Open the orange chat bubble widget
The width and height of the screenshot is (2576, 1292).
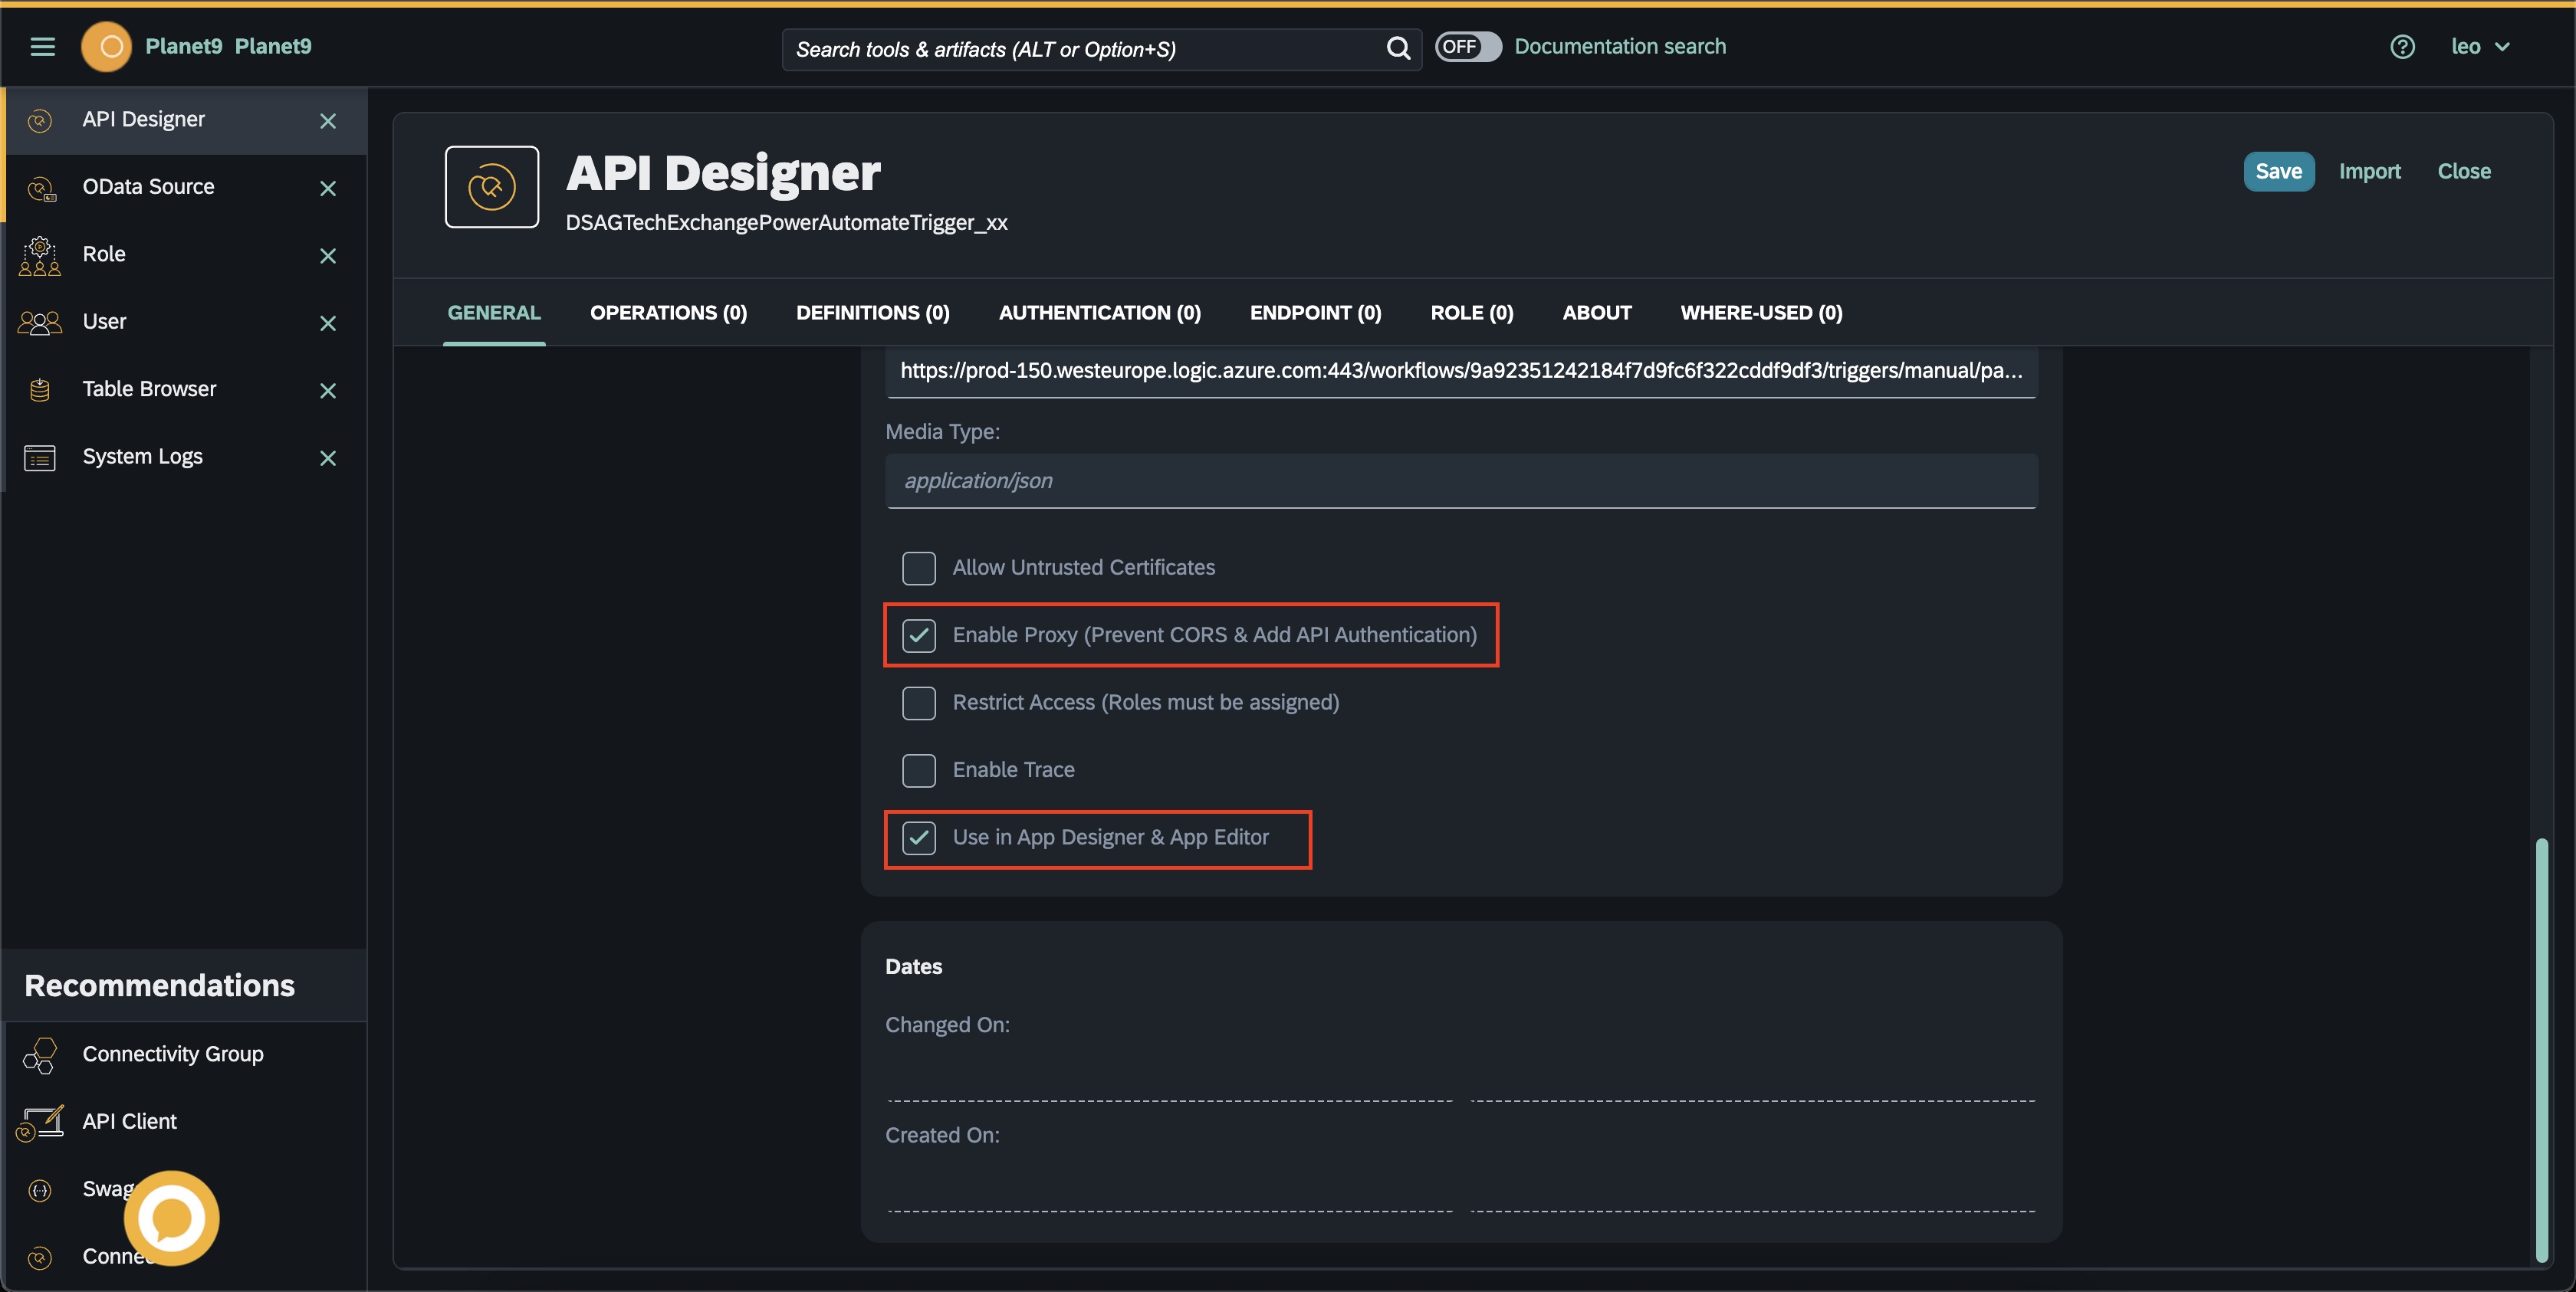(x=171, y=1217)
